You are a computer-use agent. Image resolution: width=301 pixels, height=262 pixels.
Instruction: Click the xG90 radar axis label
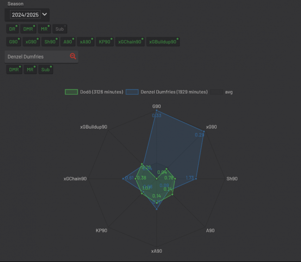pos(211,127)
